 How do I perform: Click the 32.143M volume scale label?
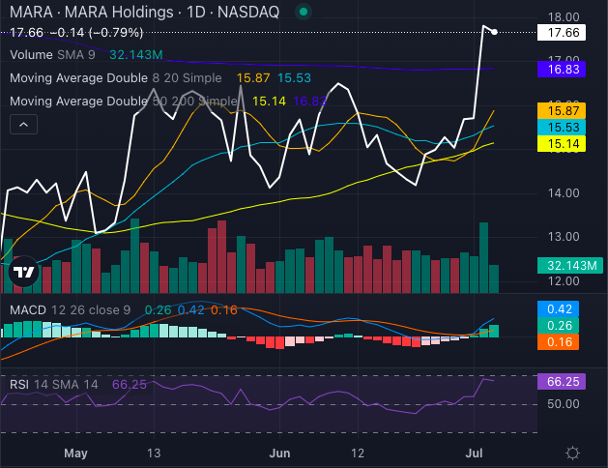[x=570, y=266]
